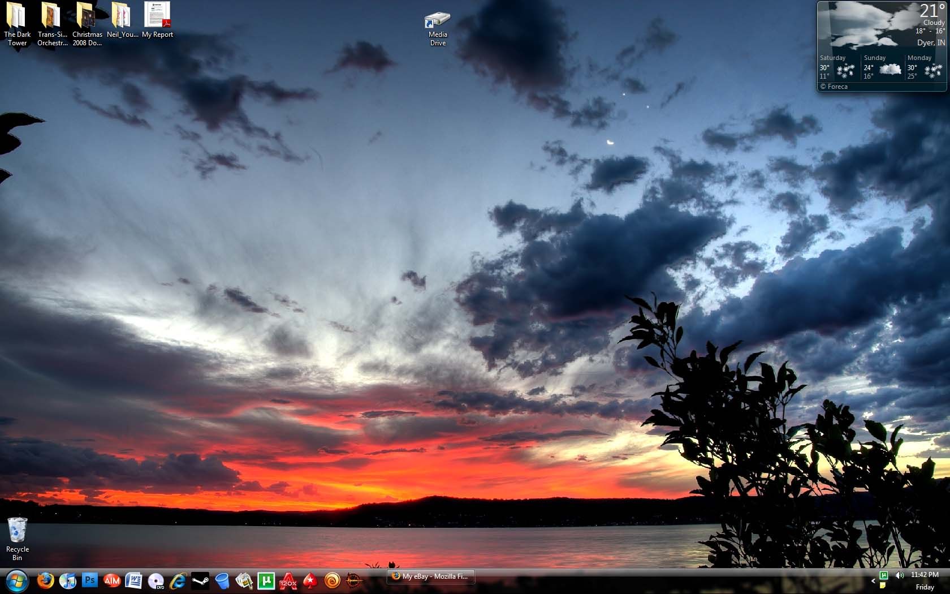The image size is (950, 594).
Task: Expand hidden system tray icons
Action: [x=873, y=581]
